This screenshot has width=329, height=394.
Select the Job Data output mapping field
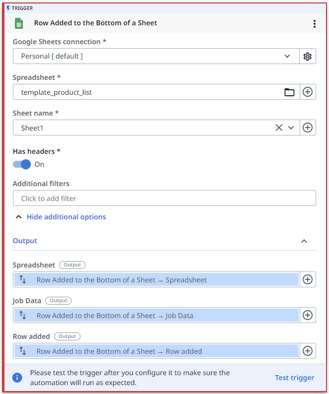coord(157,315)
